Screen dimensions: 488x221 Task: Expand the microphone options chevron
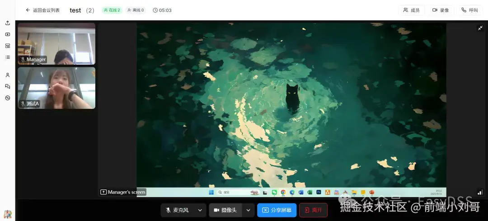pyautogui.click(x=200, y=210)
